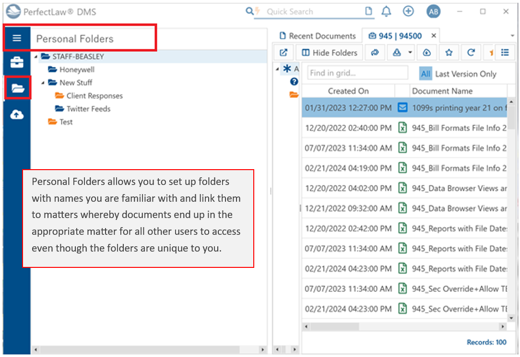Mark as favorite with star icon

pos(449,53)
